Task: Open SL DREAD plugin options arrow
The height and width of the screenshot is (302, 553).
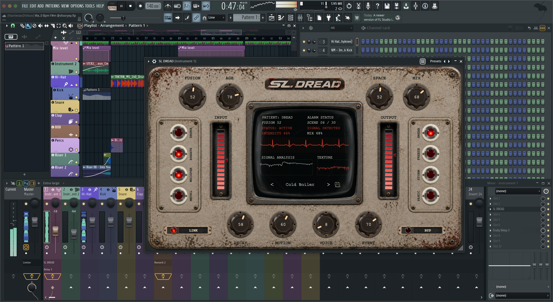Action: (149, 61)
